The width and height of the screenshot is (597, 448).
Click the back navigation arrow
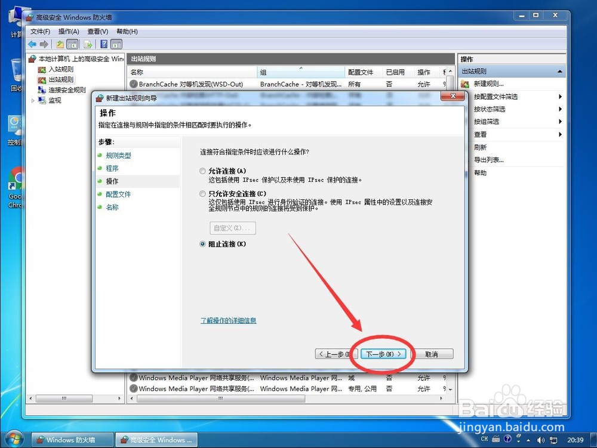[x=32, y=44]
